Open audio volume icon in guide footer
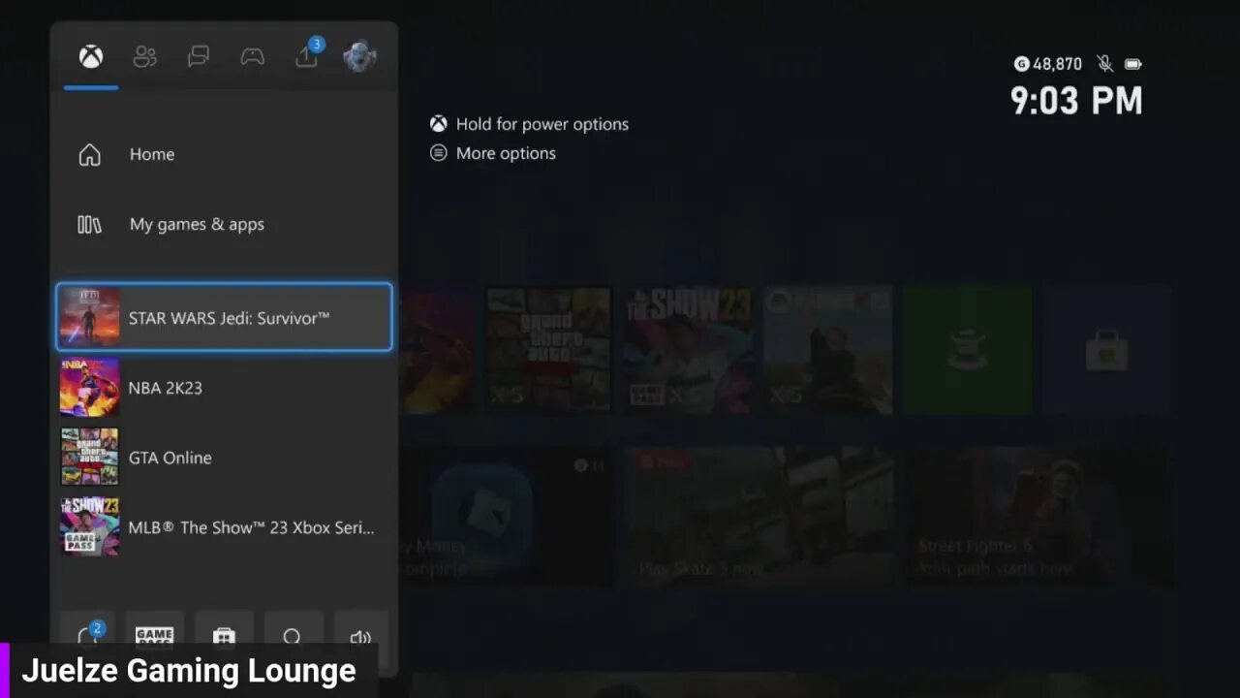The width and height of the screenshot is (1240, 698). (x=360, y=635)
